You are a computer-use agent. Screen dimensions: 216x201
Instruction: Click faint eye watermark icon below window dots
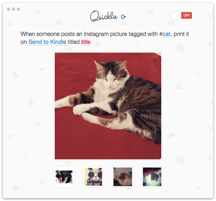click(x=10, y=23)
